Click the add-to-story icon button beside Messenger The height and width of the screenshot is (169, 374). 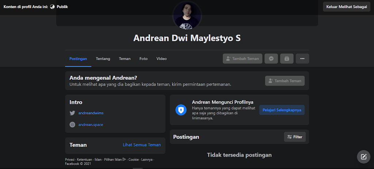coord(287,59)
